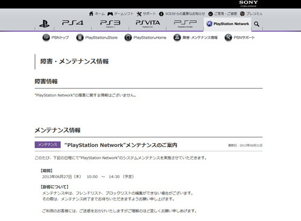Viewport: 301px width, 221px height.
Task: Open the PS3 tab
Action: pos(110,23)
